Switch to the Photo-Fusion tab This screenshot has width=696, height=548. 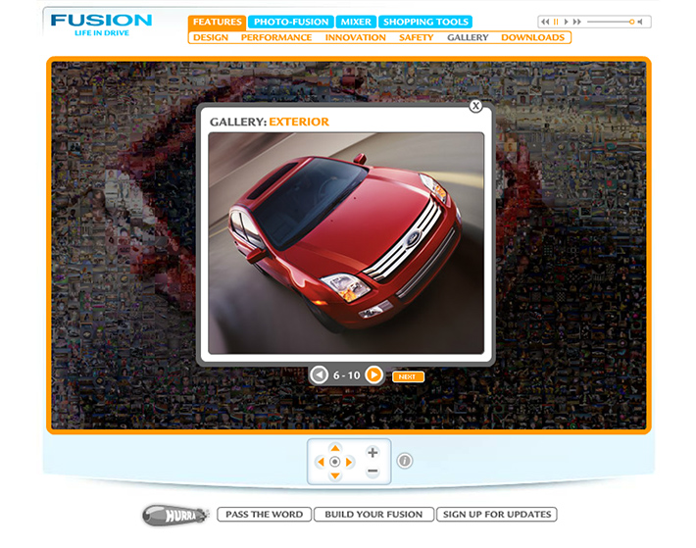291,22
